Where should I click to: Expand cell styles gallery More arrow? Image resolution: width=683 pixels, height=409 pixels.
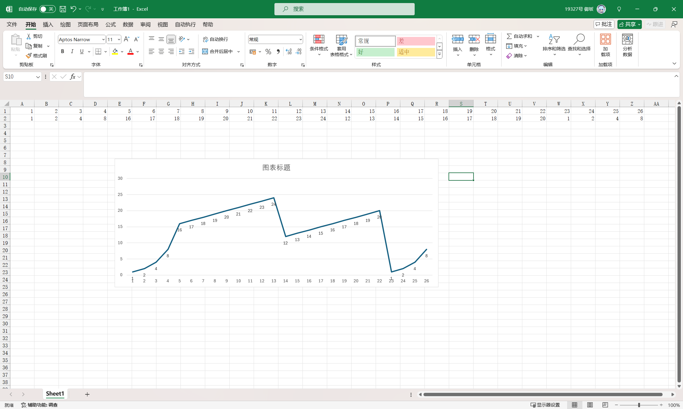pyautogui.click(x=439, y=54)
